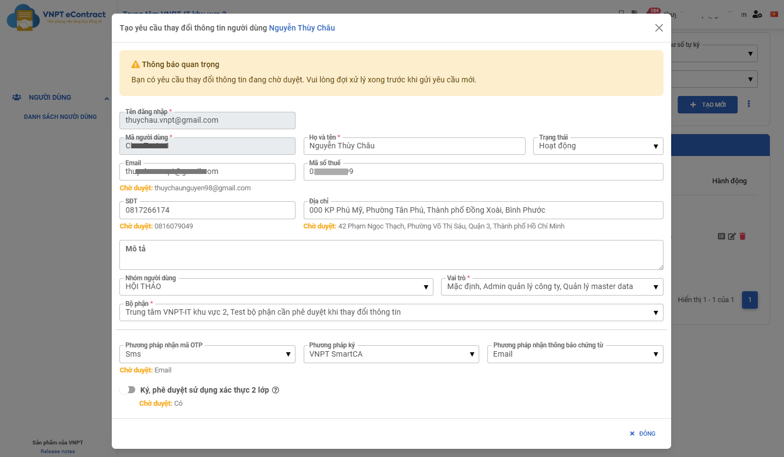Click the 'Chờ duyệt: Có' text under the 2-factor toggle
The image size is (784, 457).
pyautogui.click(x=161, y=404)
